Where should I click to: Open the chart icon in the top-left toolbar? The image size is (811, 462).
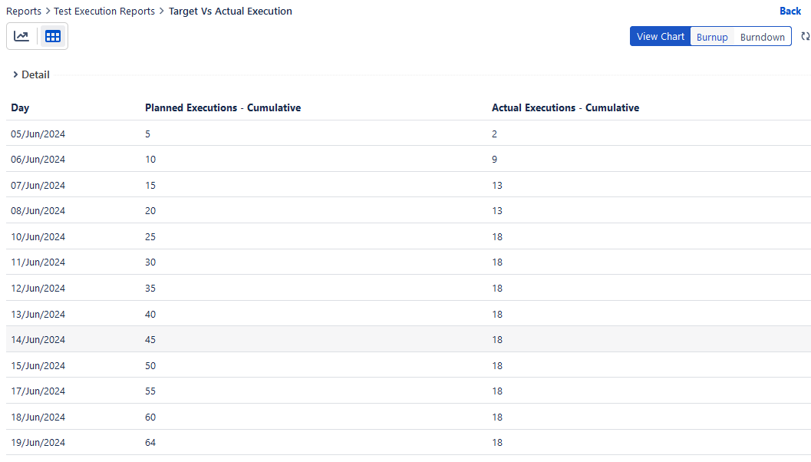coord(21,35)
